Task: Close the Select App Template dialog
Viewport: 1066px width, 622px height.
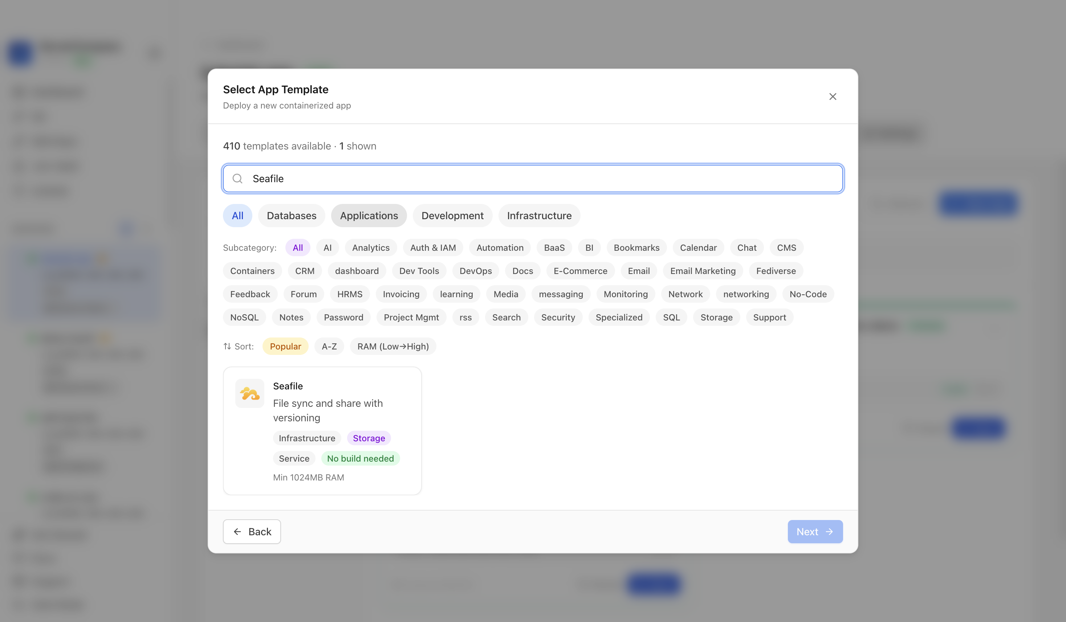Action: (x=833, y=97)
